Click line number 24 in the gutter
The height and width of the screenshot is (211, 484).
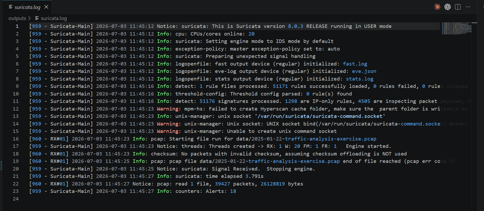coord(16,199)
